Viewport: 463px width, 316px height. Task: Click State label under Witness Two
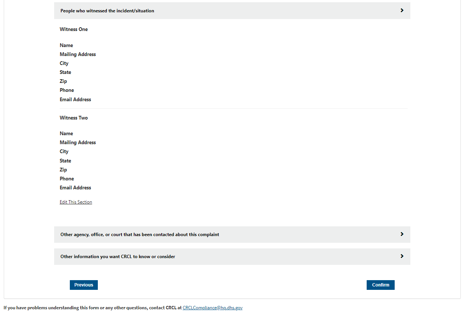tap(65, 161)
